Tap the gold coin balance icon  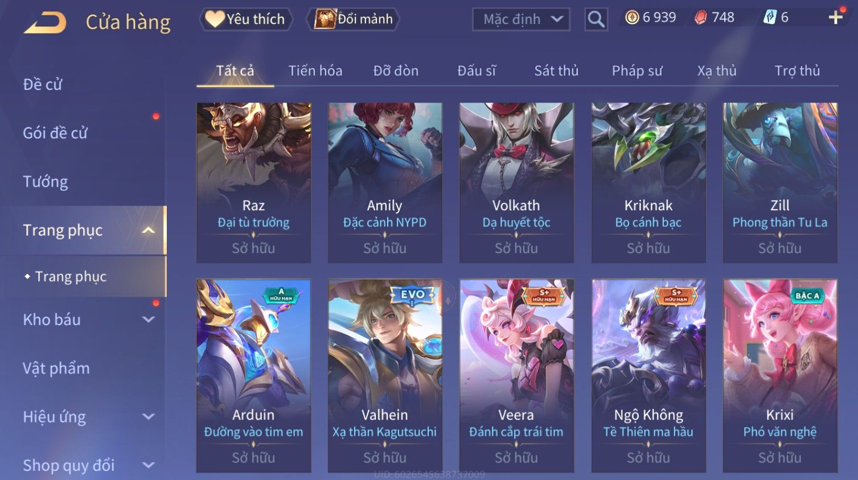[632, 18]
